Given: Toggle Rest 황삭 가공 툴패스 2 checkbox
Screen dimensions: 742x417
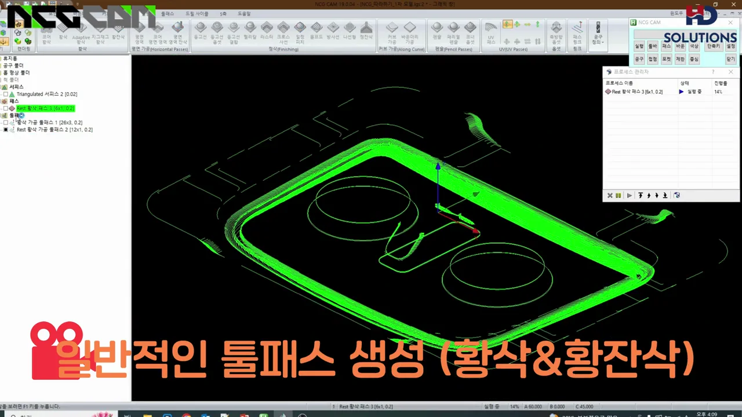Looking at the screenshot, I should [x=6, y=130].
